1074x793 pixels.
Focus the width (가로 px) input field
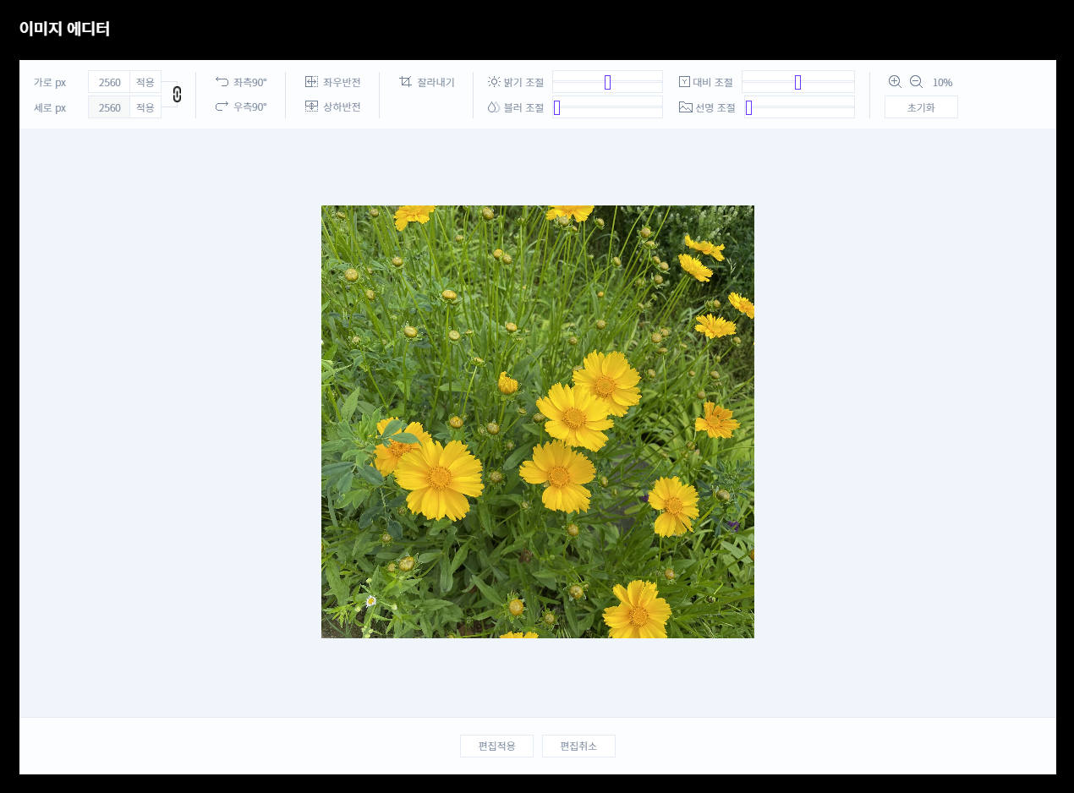(x=109, y=82)
